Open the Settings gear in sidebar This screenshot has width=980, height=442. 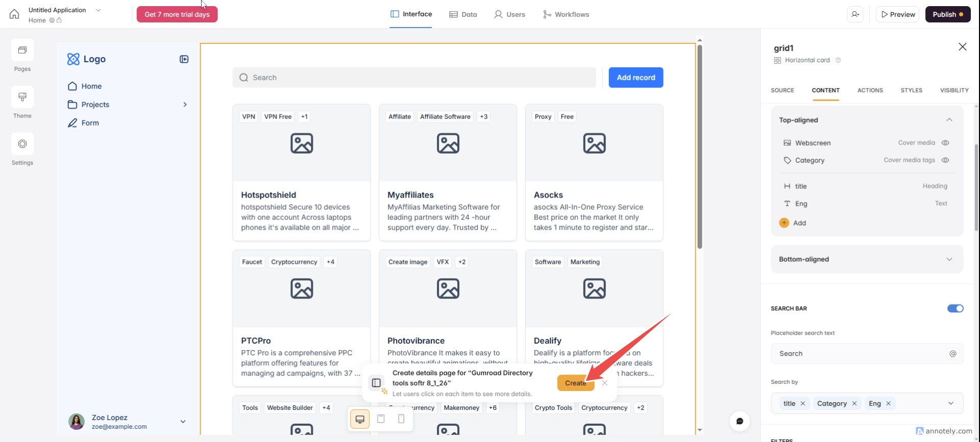coord(22,144)
